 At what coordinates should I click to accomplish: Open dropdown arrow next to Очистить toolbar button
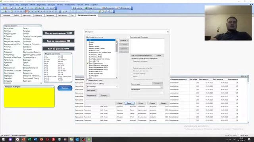pyautogui.click(x=83, y=8)
